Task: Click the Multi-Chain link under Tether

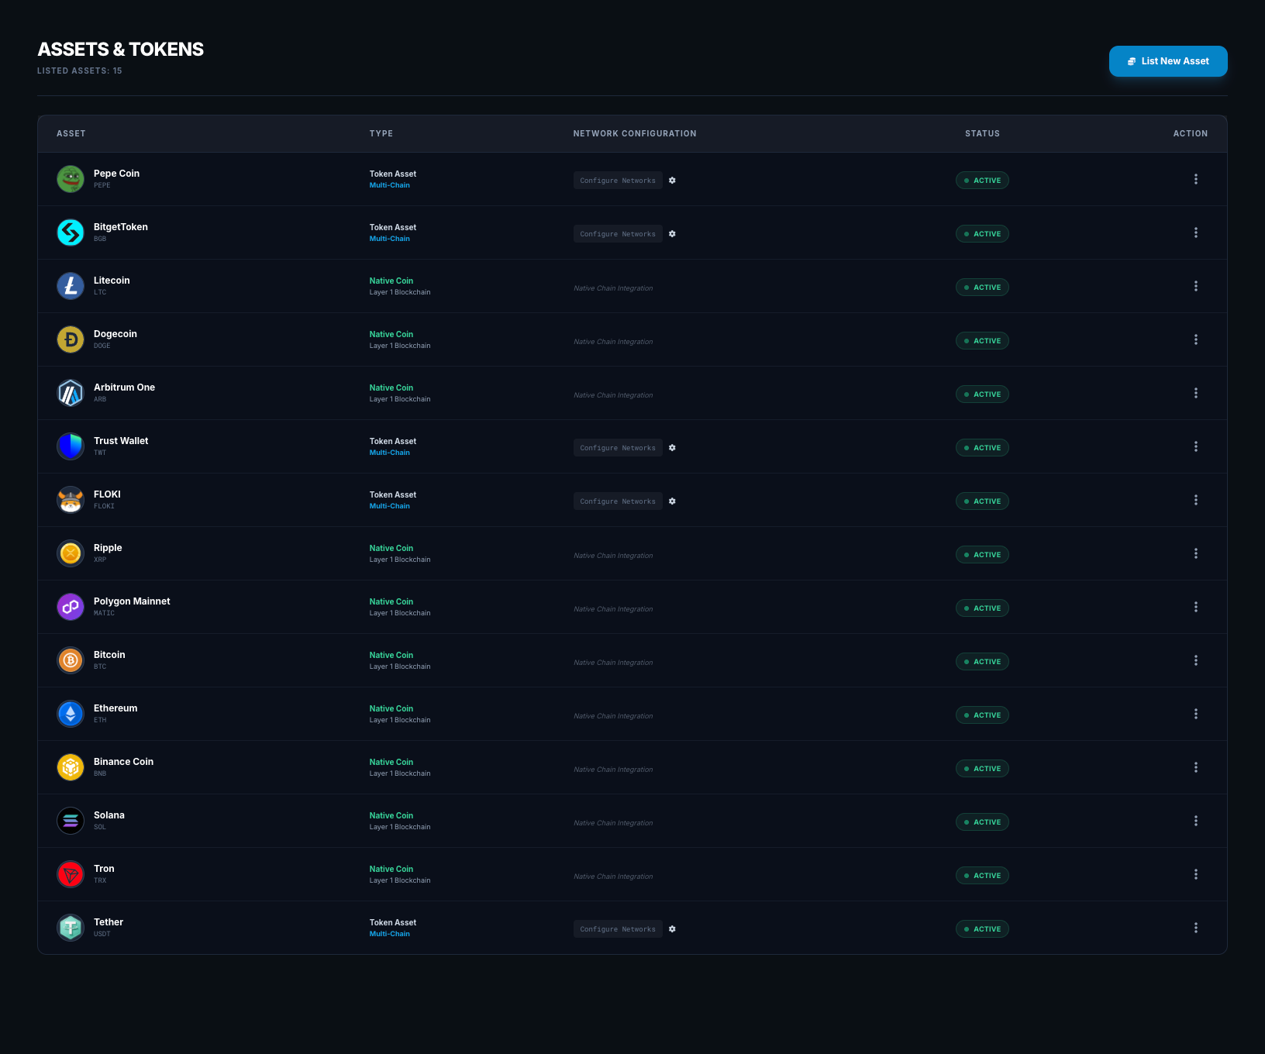Action: click(389, 934)
